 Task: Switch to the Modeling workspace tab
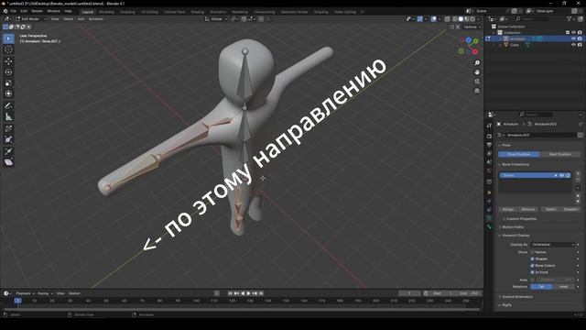[106, 12]
